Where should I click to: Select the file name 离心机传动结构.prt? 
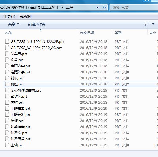point(26,90)
